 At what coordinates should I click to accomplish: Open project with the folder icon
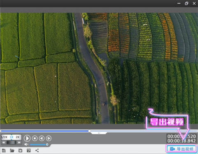coord(12,150)
